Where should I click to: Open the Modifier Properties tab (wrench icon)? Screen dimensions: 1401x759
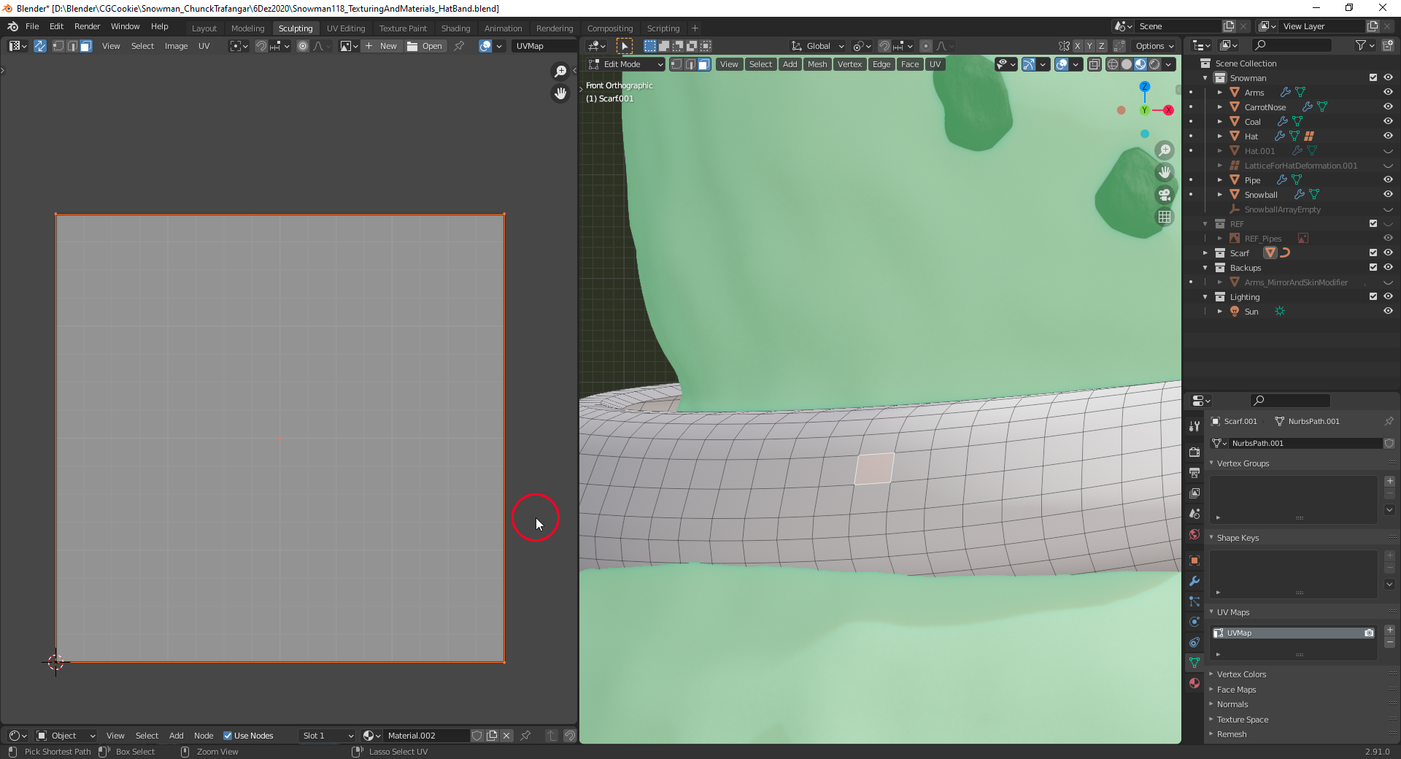[1194, 581]
